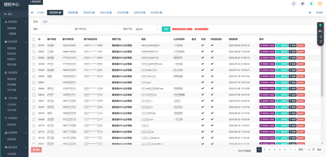326x157 pixels.
Task: Open the 授权产品 请选择 dropdown
Action: point(146,29)
